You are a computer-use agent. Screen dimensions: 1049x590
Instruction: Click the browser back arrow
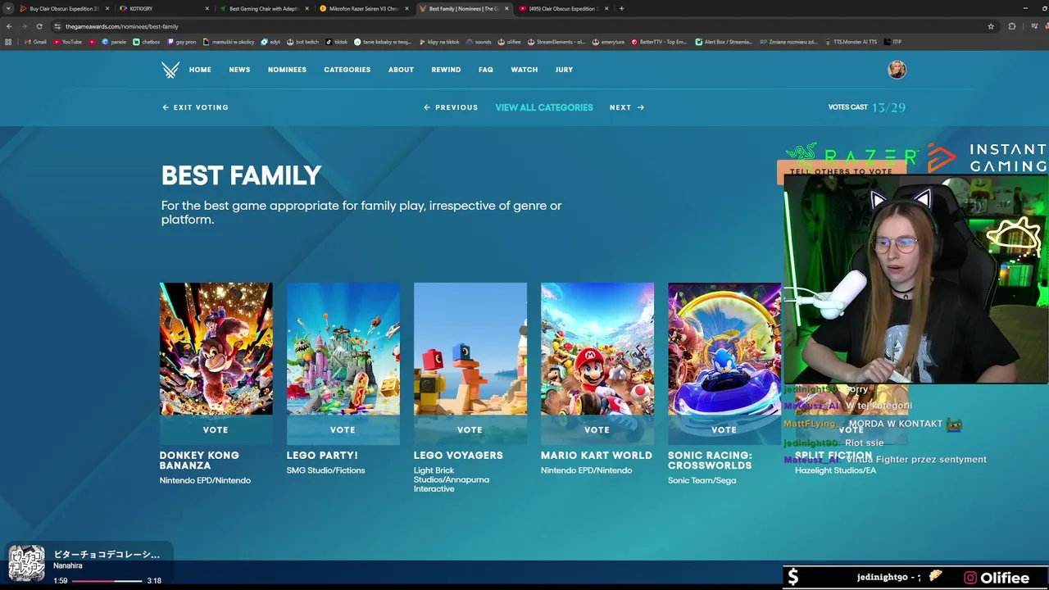tap(9, 26)
